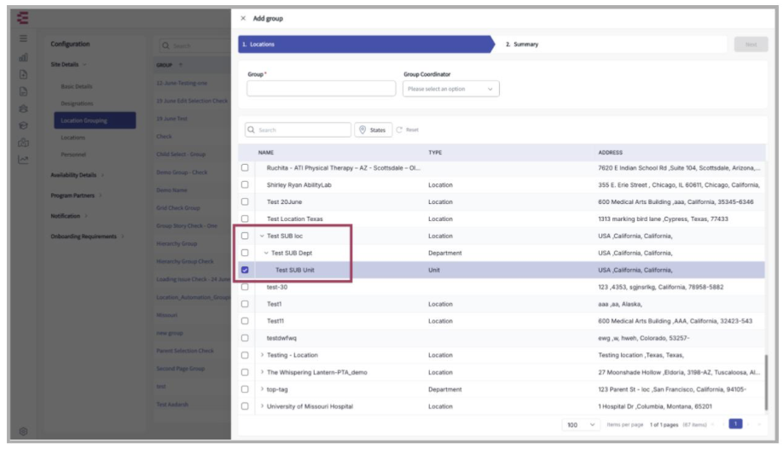The image size is (783, 449).
Task: Uncheck the Test SUB Unit checkbox
Action: [x=245, y=270]
